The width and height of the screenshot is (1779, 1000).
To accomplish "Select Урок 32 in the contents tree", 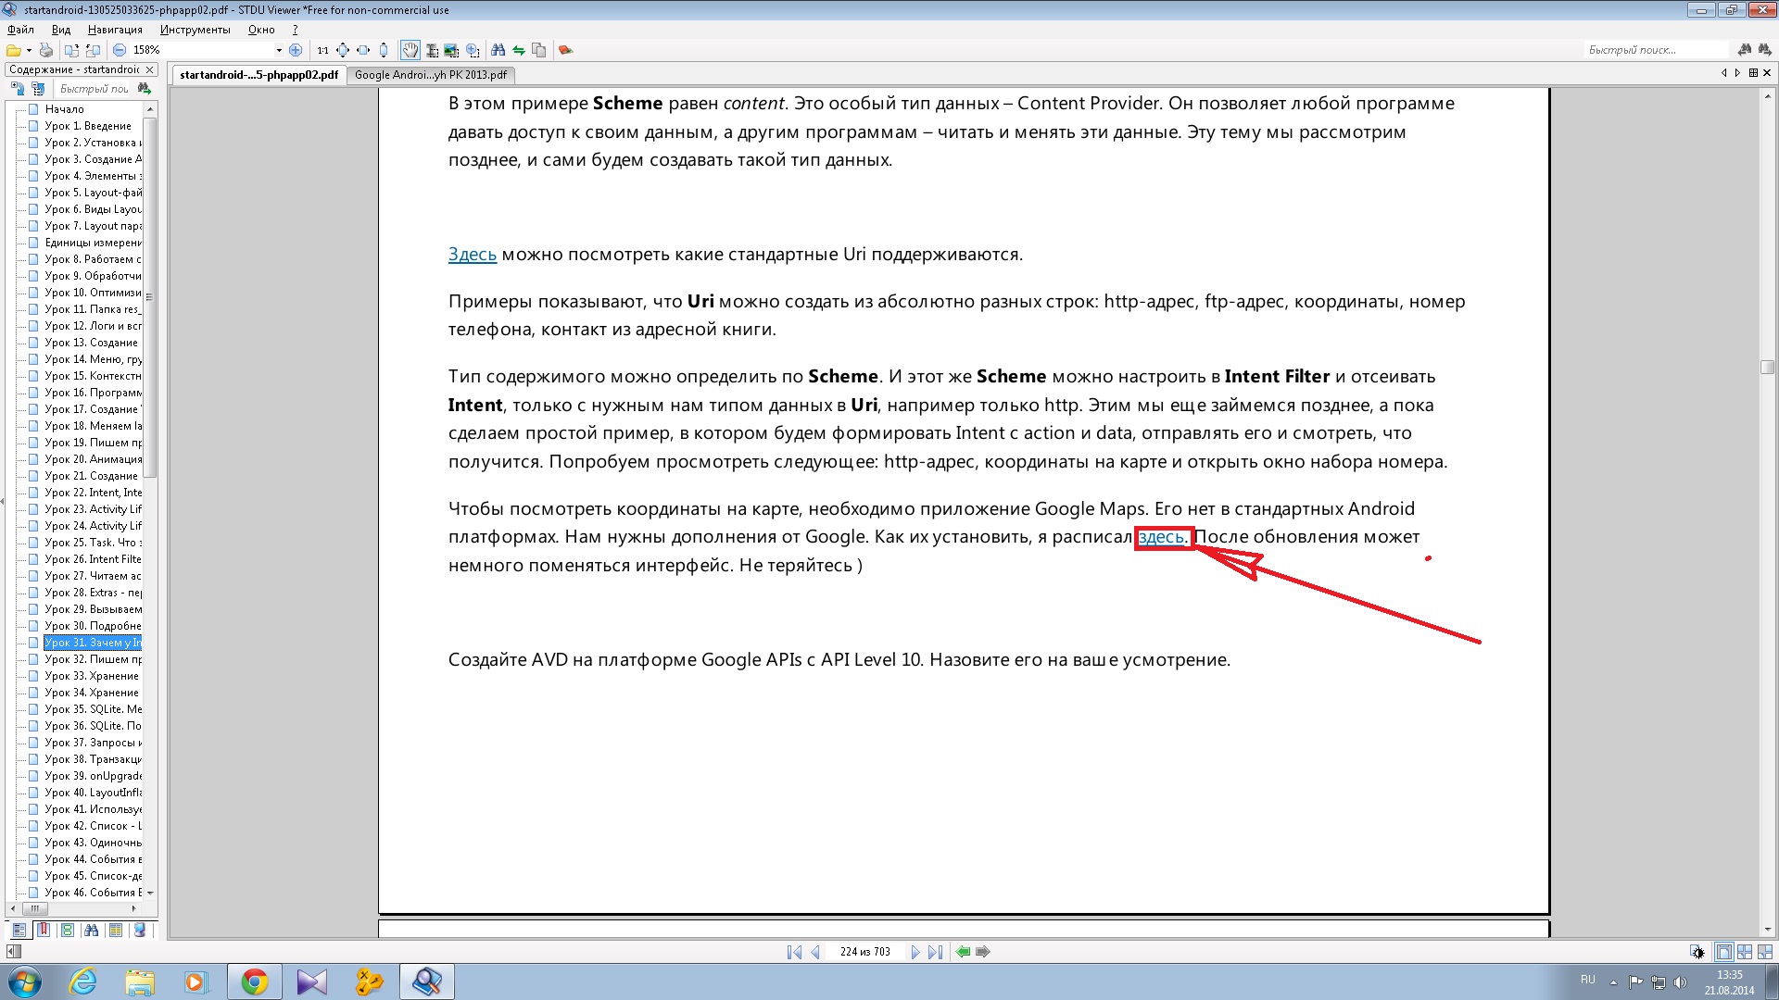I will (x=93, y=659).
